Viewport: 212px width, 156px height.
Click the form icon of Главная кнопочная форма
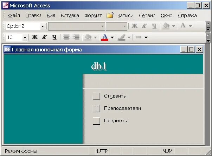point(7,49)
